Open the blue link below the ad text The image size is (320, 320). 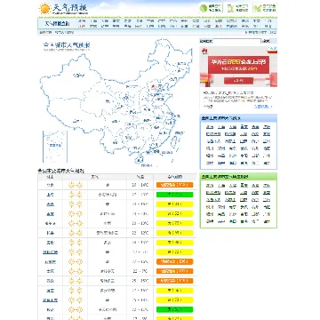[261, 107]
